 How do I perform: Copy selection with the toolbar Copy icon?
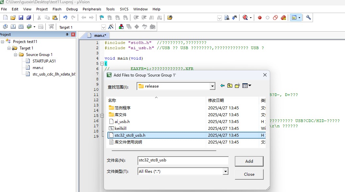(47, 18)
